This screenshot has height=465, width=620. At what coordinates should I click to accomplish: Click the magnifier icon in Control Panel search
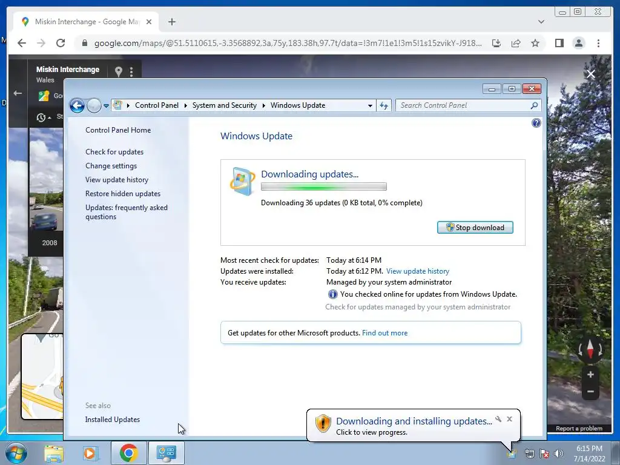click(x=534, y=105)
